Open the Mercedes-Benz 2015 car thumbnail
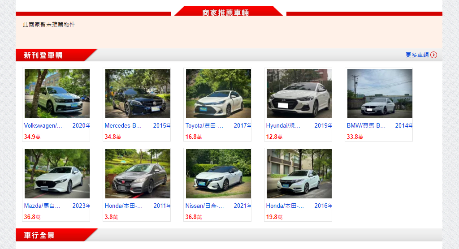Viewport: 459px width, 249px height. (138, 94)
